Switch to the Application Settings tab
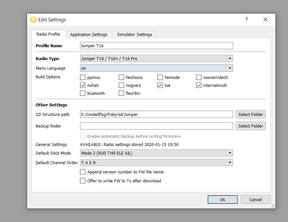The height and width of the screenshot is (222, 288). click(x=89, y=34)
